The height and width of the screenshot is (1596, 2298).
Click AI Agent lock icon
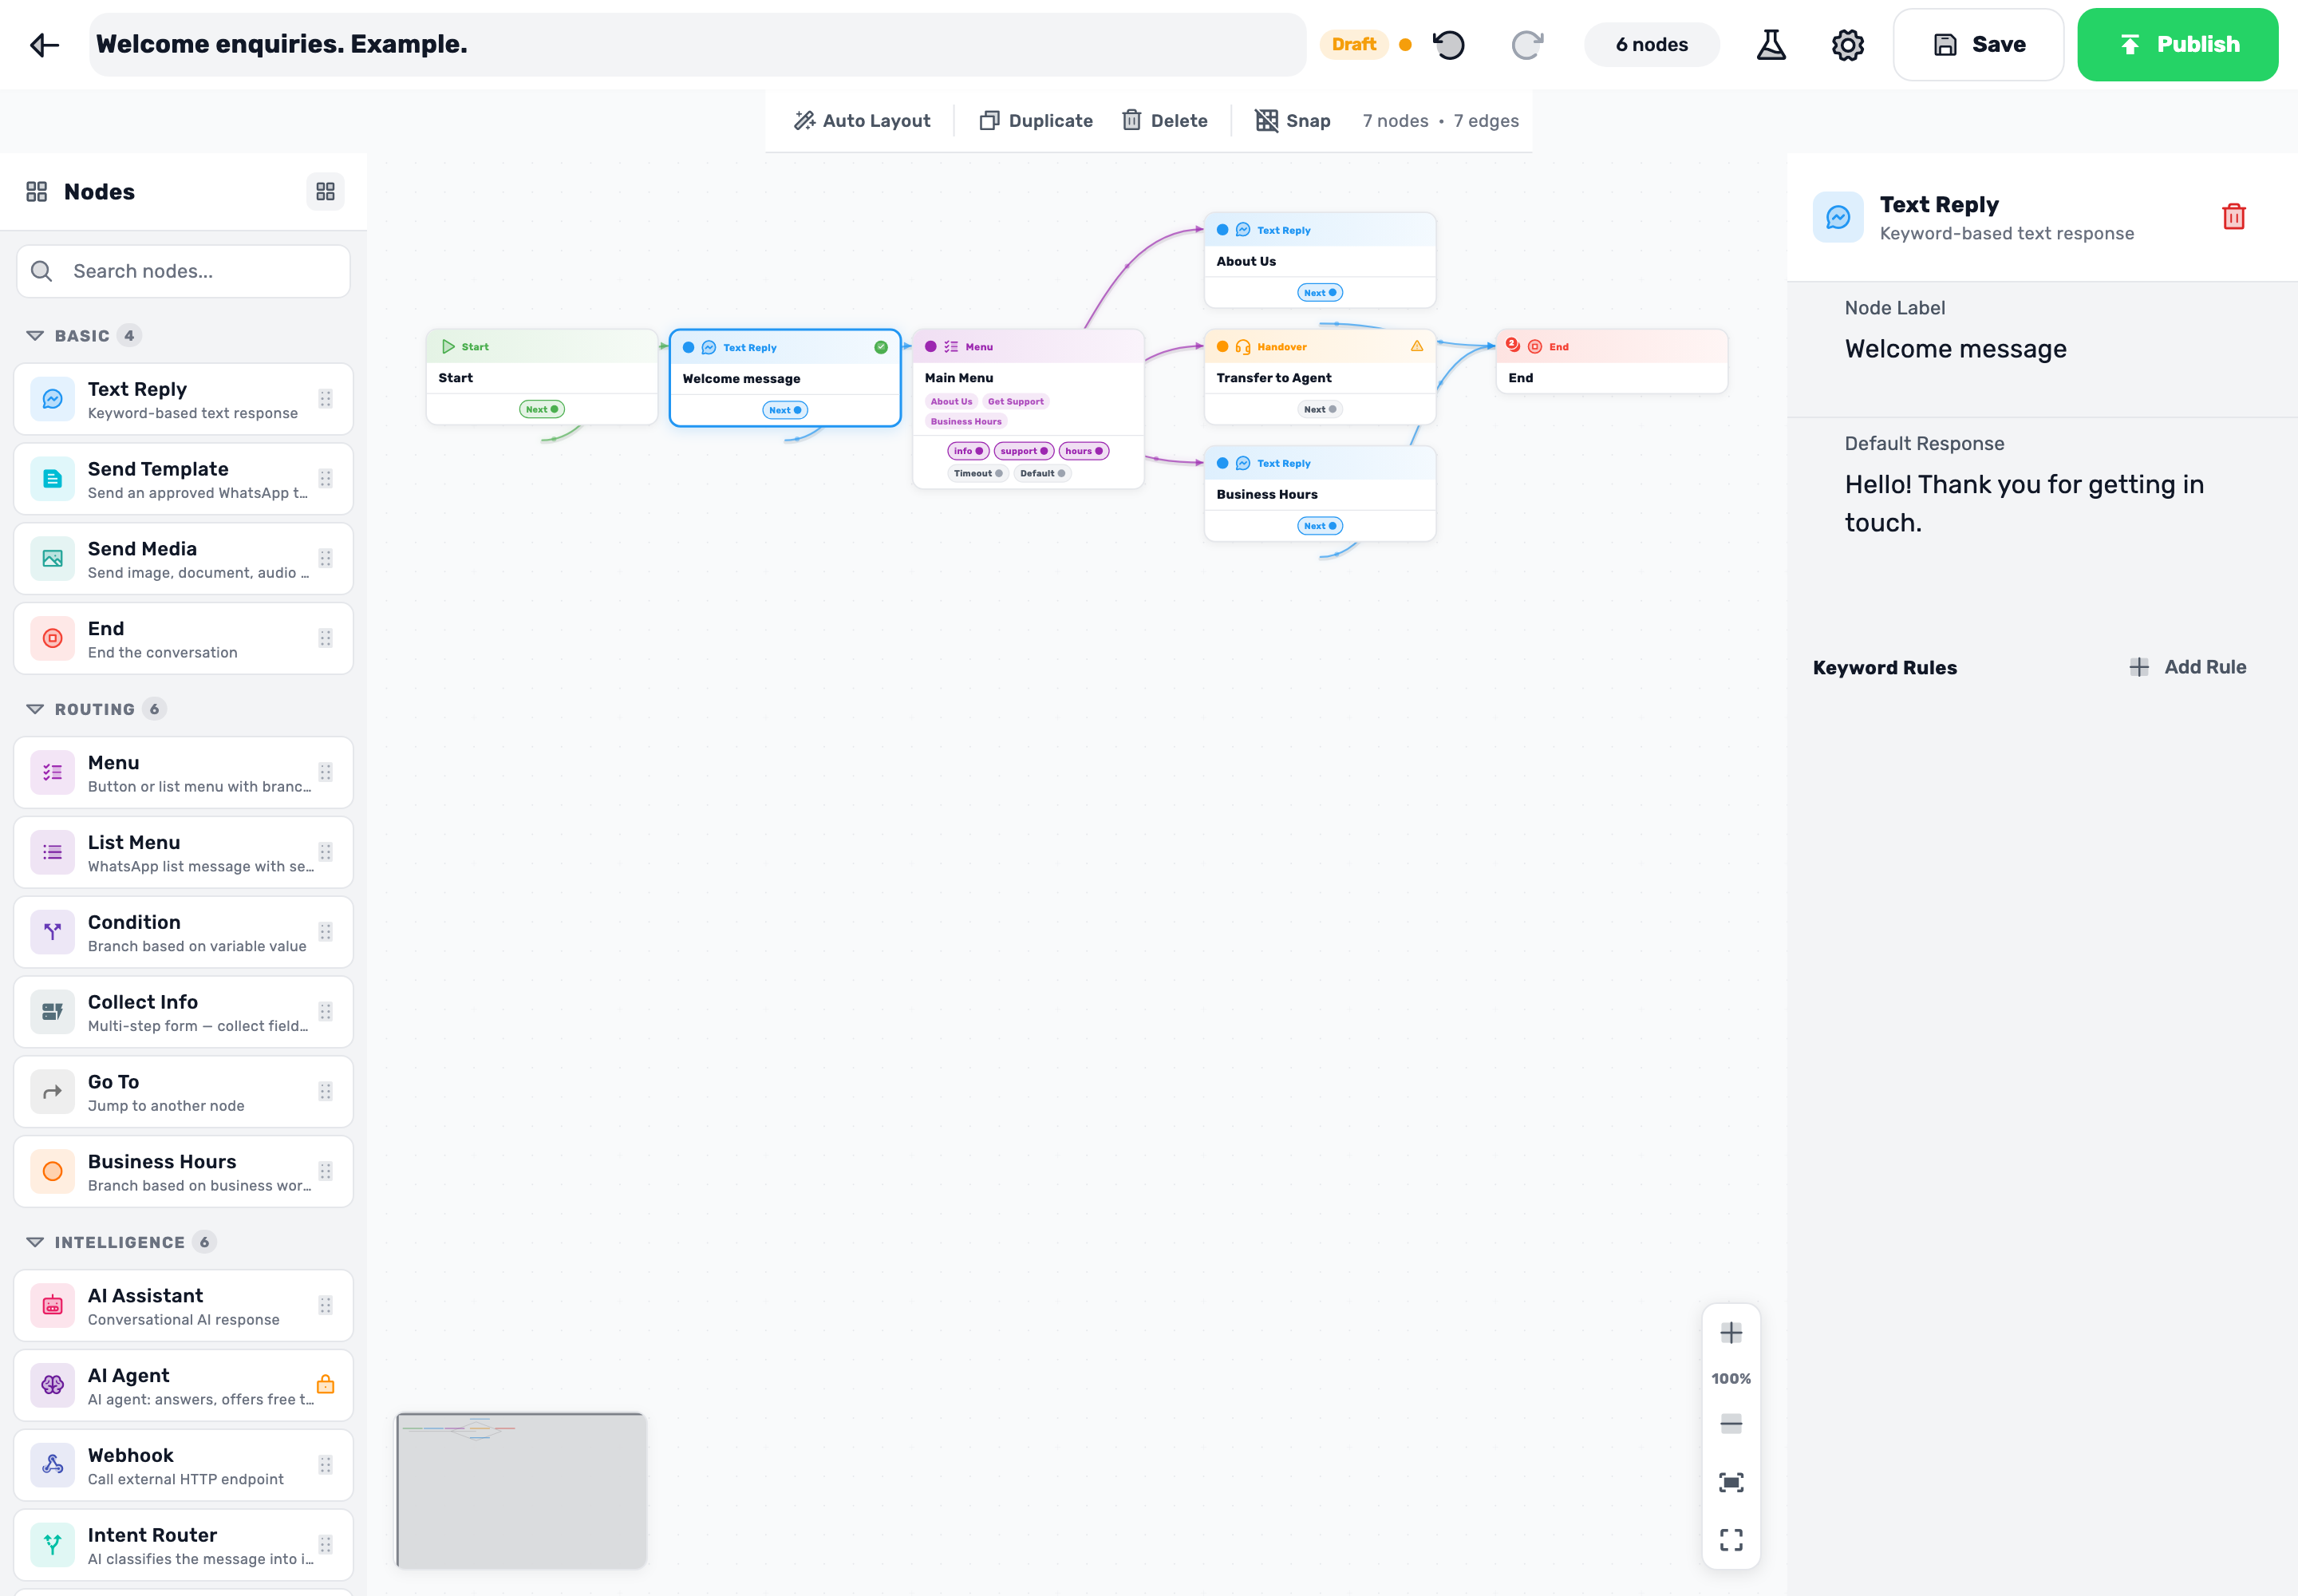[325, 1385]
